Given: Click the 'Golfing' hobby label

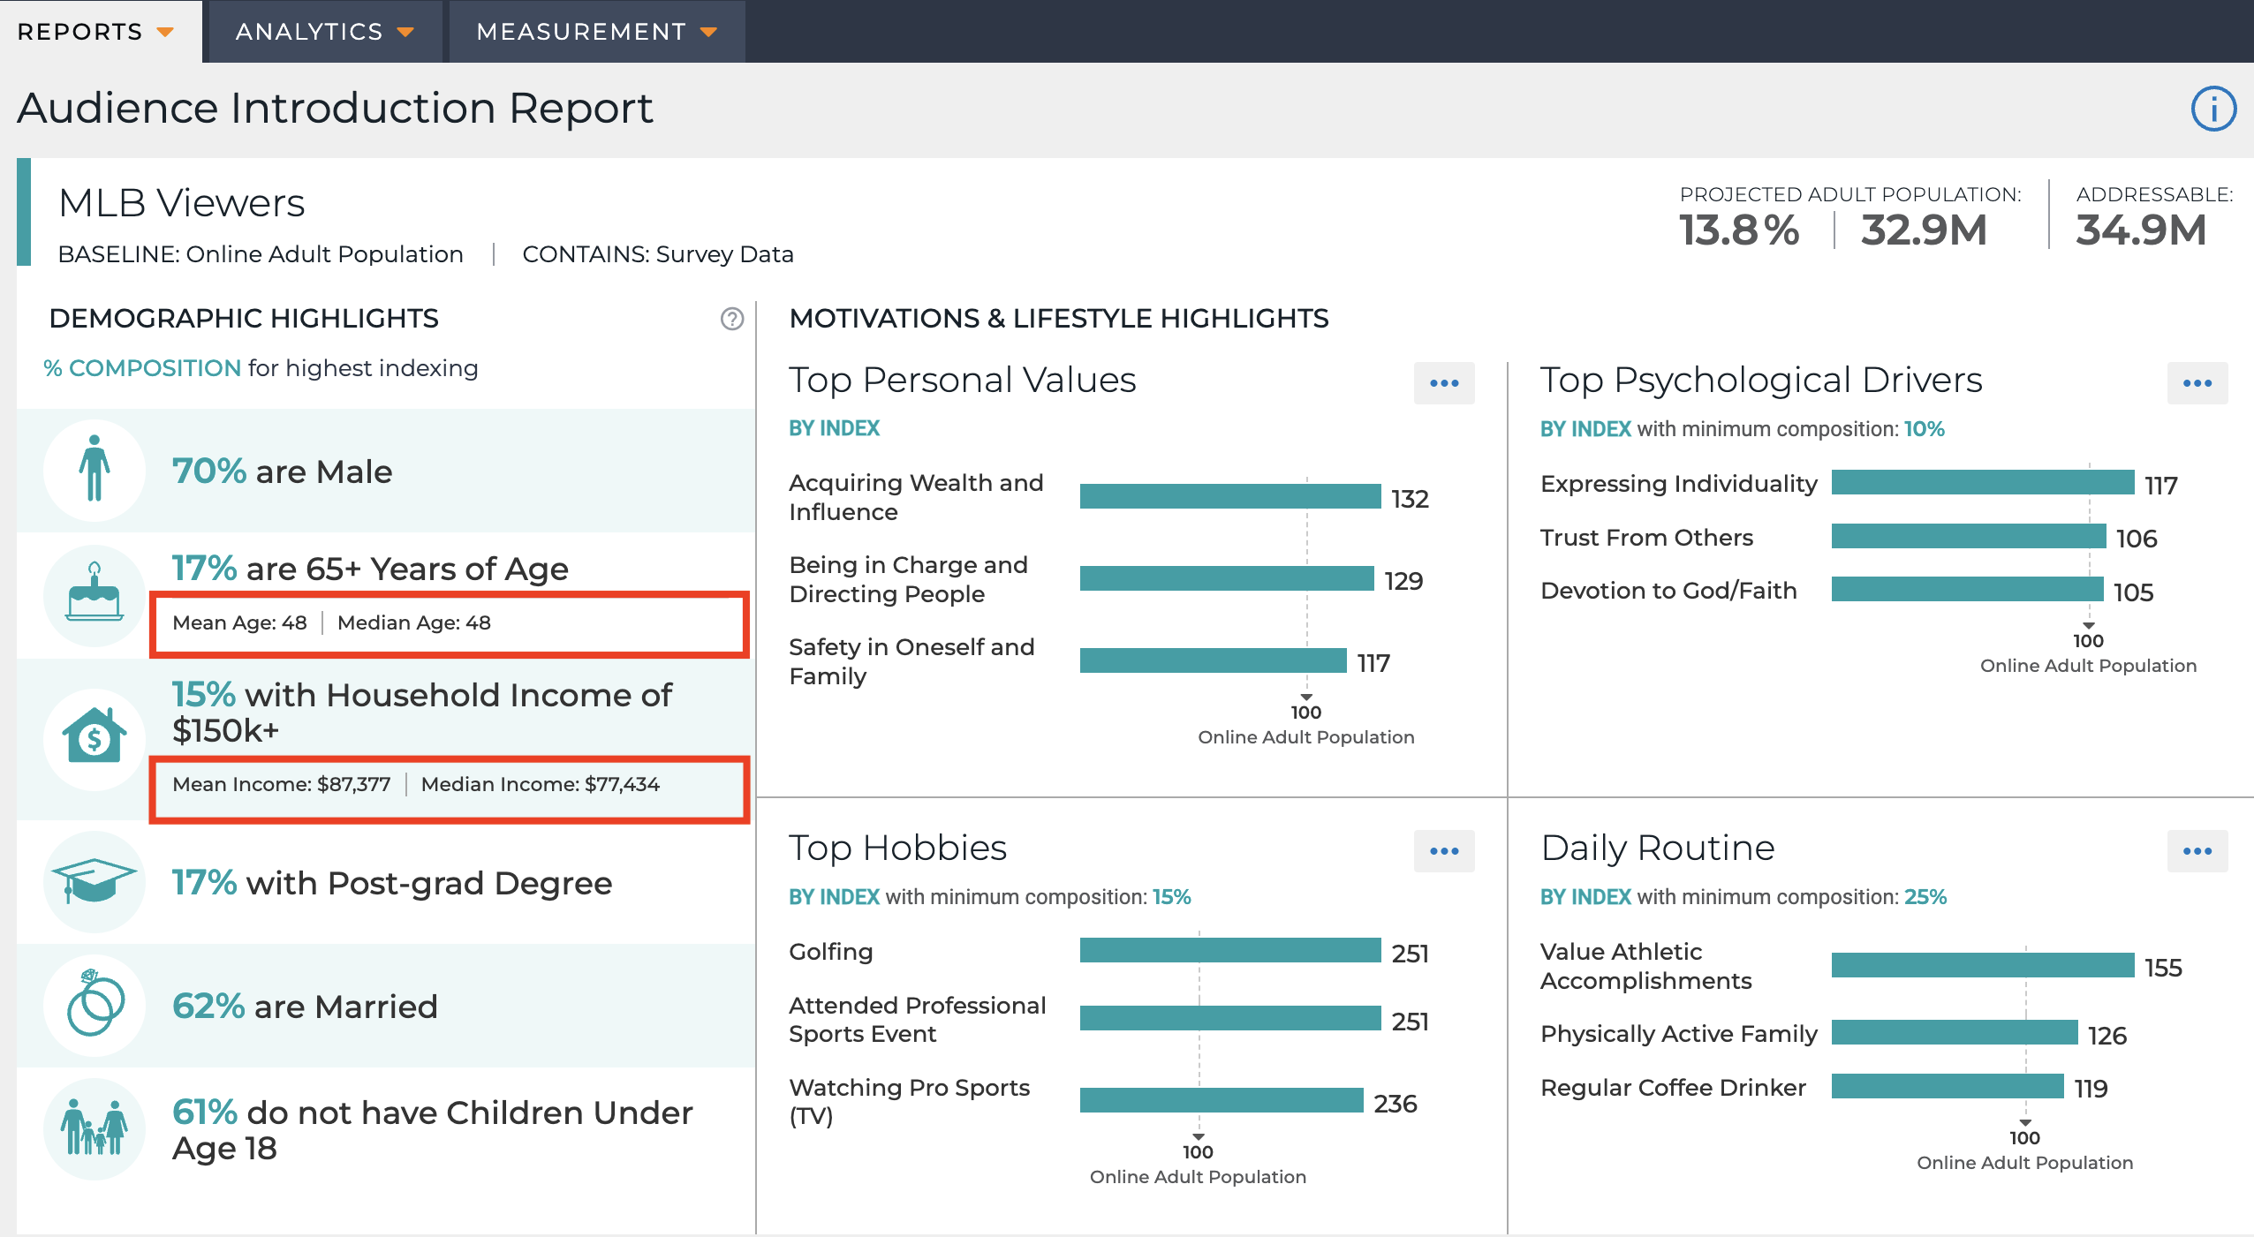Looking at the screenshot, I should 831,952.
